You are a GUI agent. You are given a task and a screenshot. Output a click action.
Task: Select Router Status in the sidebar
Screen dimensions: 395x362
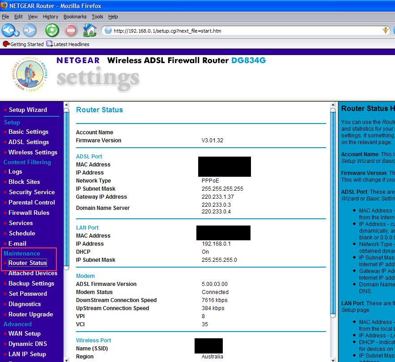pyautogui.click(x=28, y=263)
